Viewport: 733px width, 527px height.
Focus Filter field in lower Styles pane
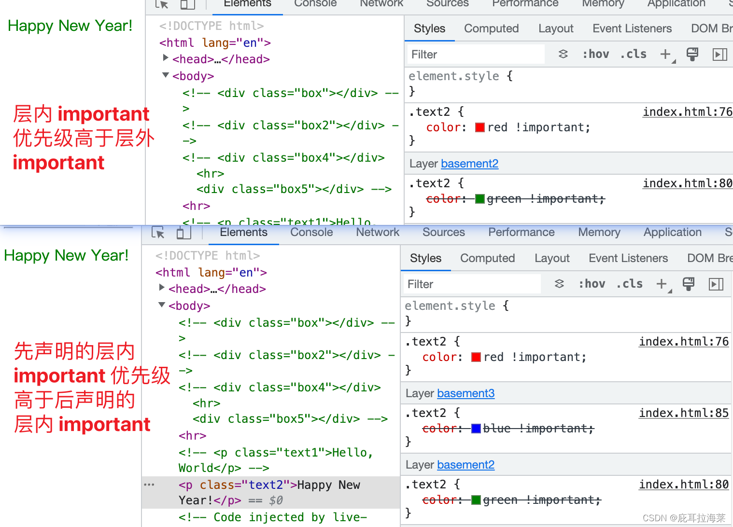(473, 284)
